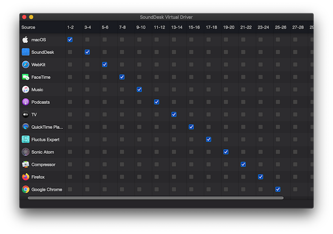333x234 pixels.
Task: Select the Compressor source row label
Action: tap(43, 164)
